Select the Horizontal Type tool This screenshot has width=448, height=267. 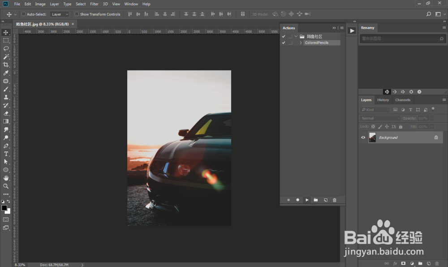[x=6, y=154]
